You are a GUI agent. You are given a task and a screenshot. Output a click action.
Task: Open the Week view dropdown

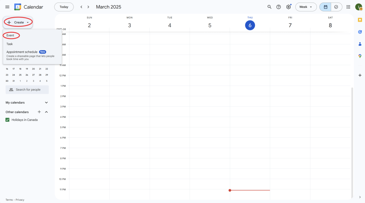pos(306,7)
